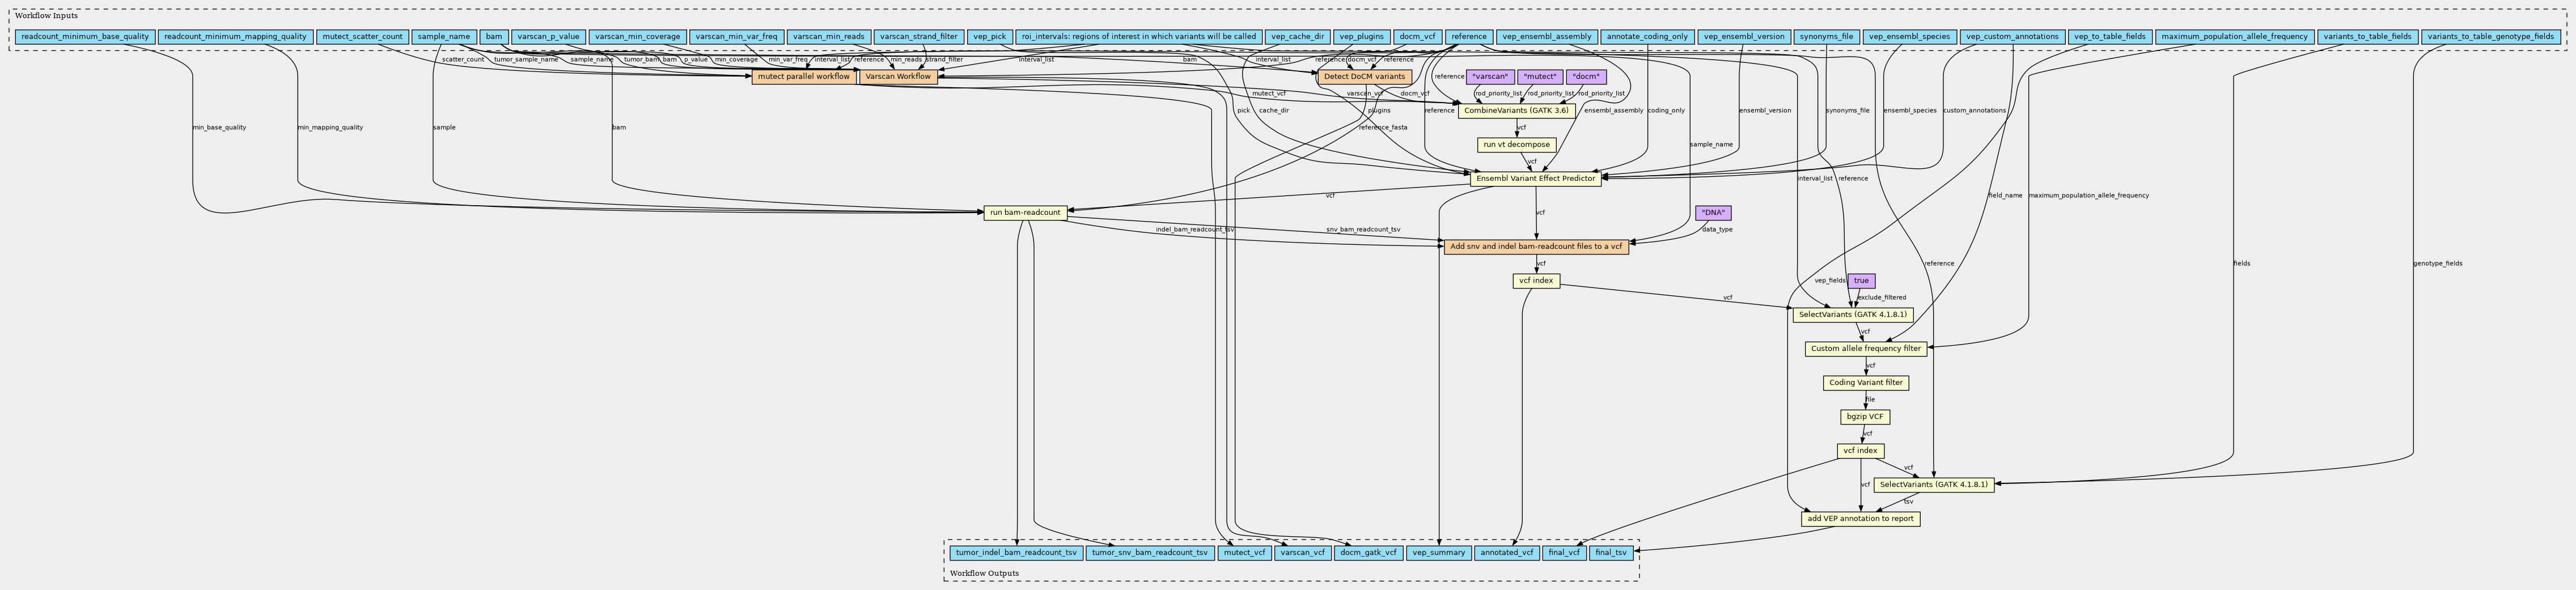Select the mutect_scatter_count input node
This screenshot has width=2576, height=590.
362,37
